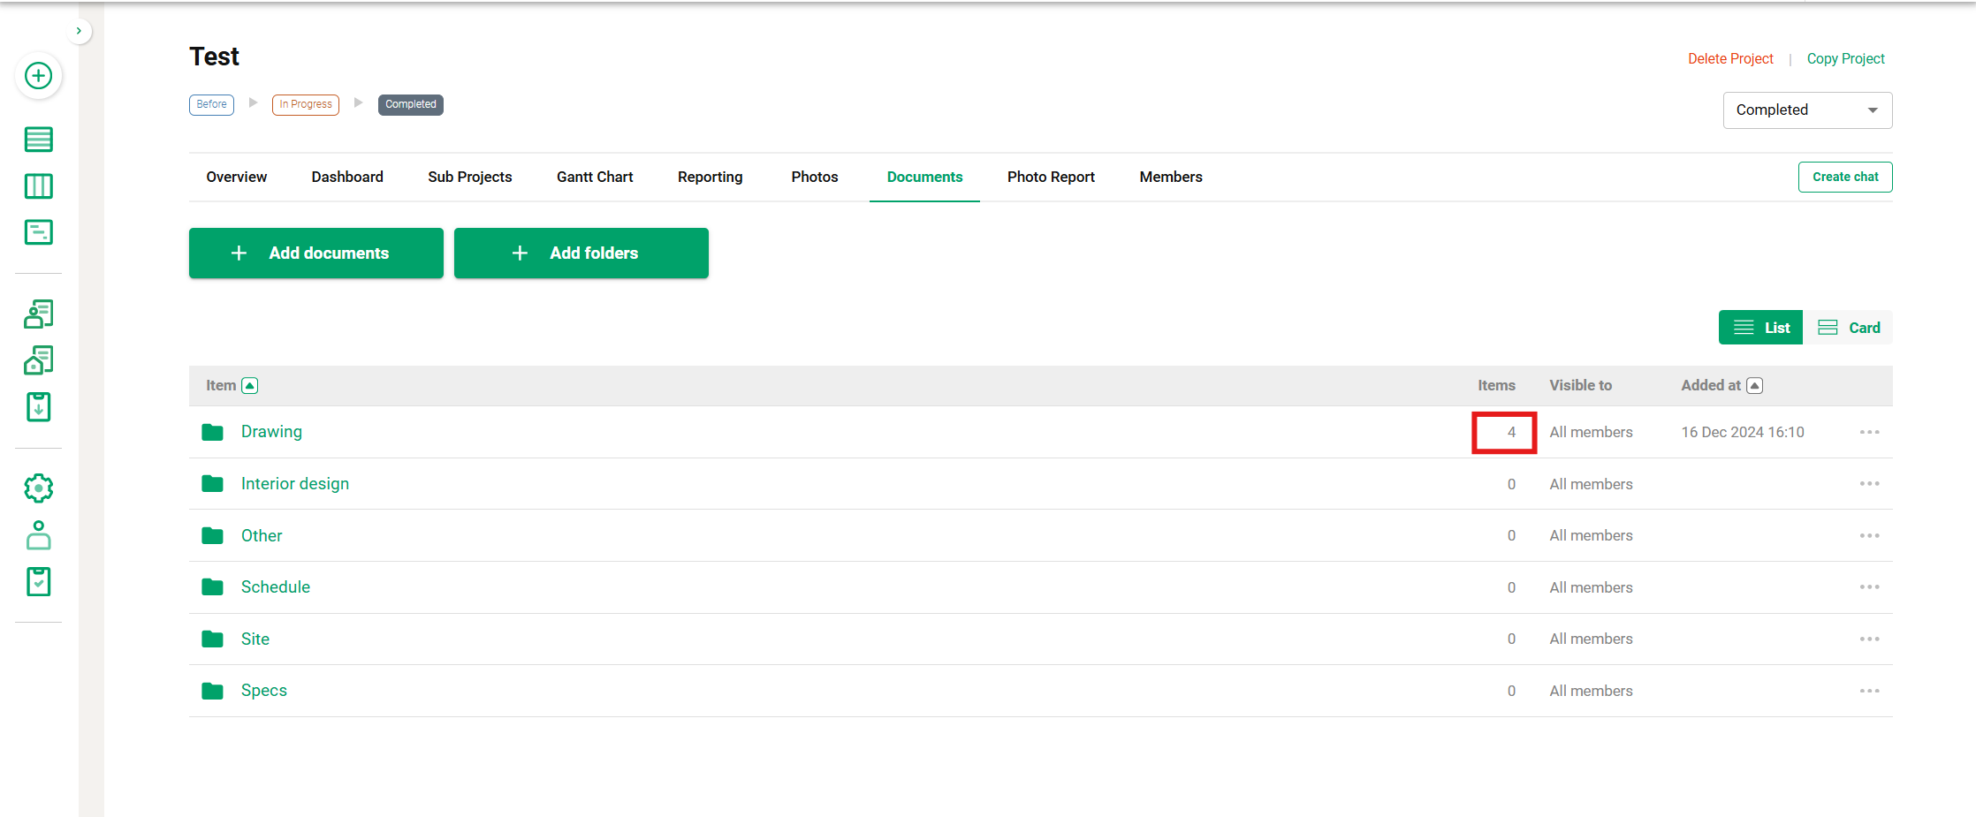The image size is (1976, 817).
Task: Open the list view icon in sidebar
Action: tap(38, 140)
